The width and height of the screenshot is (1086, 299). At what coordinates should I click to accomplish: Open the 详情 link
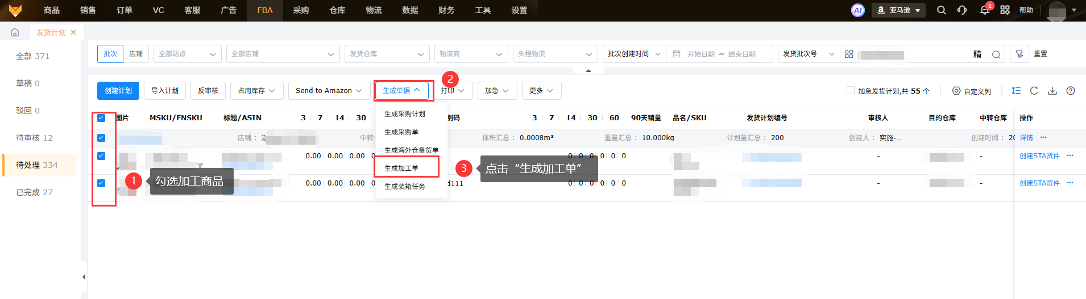1026,138
